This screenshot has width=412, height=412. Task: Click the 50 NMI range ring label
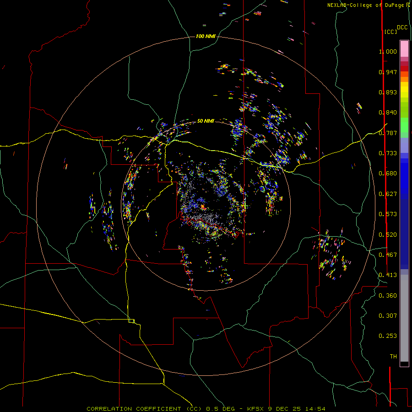click(206, 121)
